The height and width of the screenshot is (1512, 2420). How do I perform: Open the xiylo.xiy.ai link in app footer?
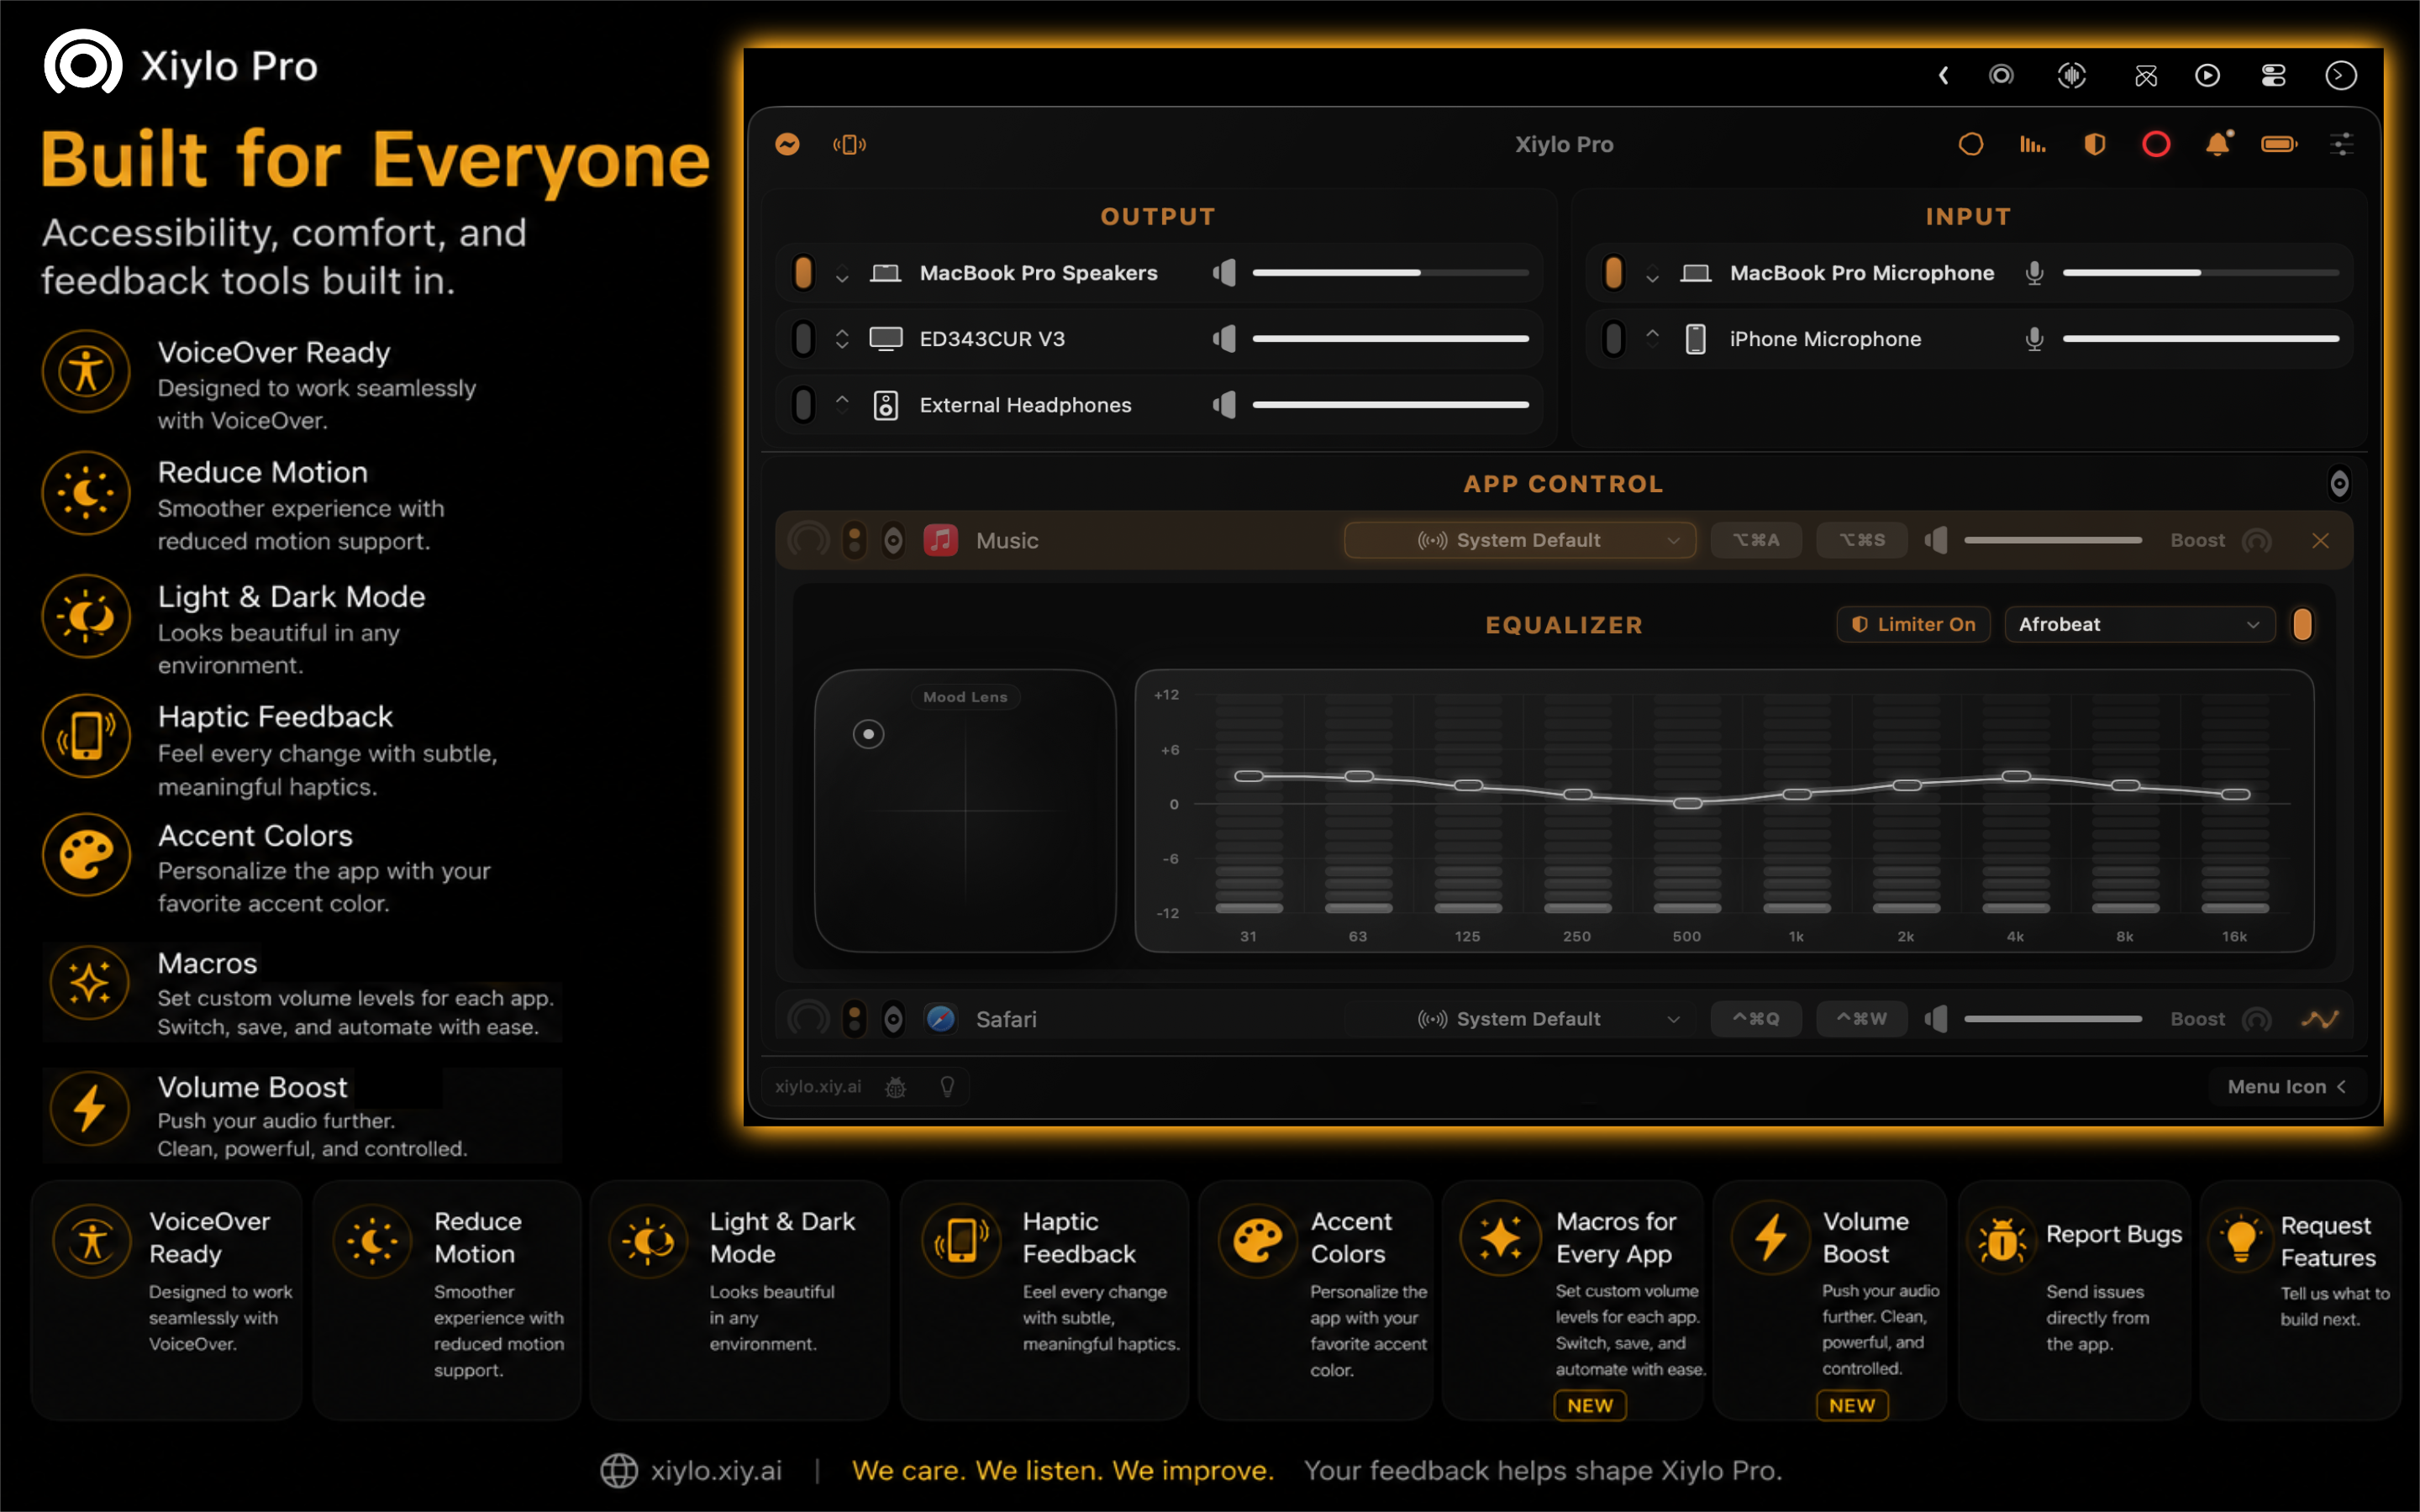[x=818, y=1087]
